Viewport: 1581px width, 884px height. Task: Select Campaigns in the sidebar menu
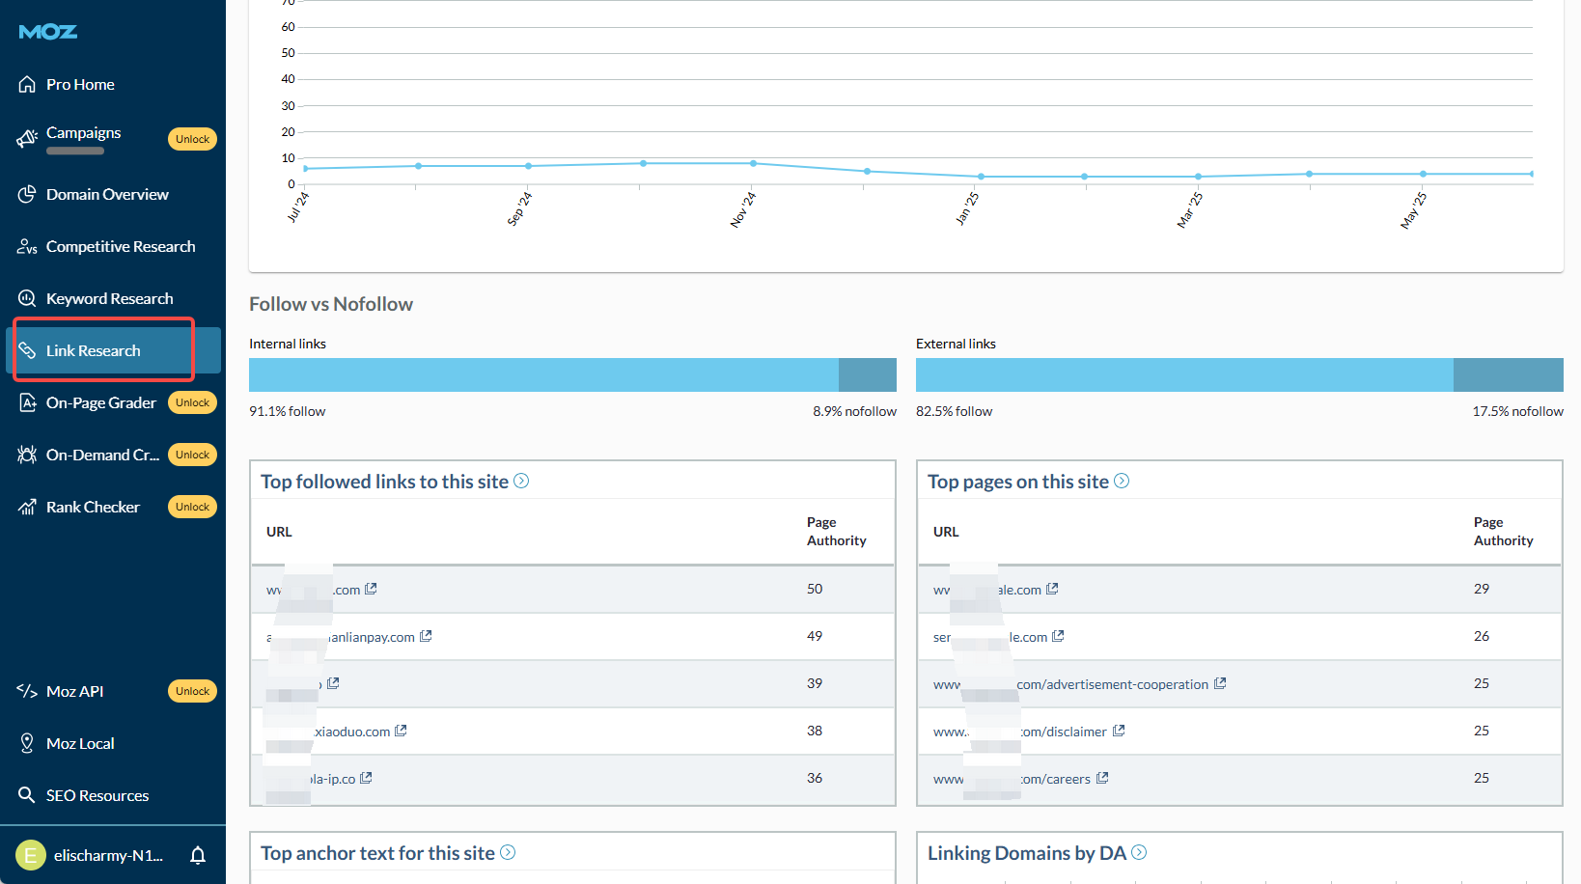pyautogui.click(x=83, y=132)
